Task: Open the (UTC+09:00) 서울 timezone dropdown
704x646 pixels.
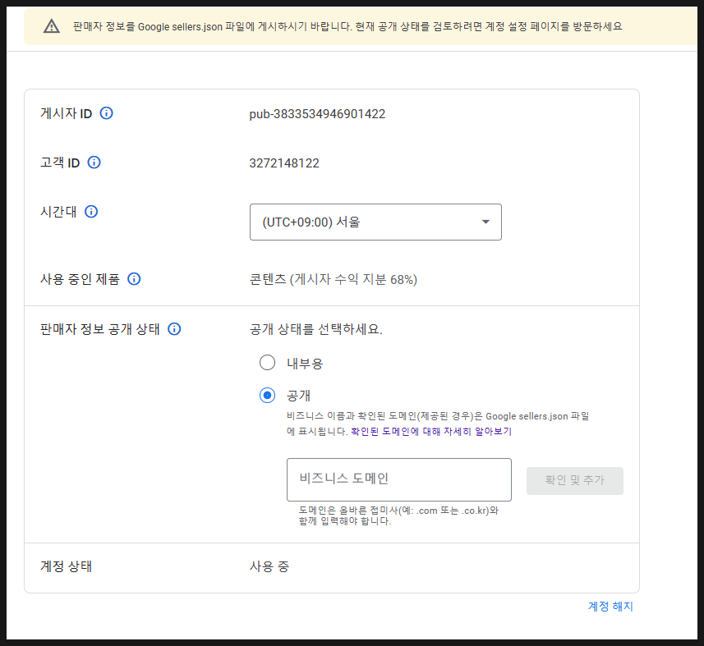Action: click(375, 222)
